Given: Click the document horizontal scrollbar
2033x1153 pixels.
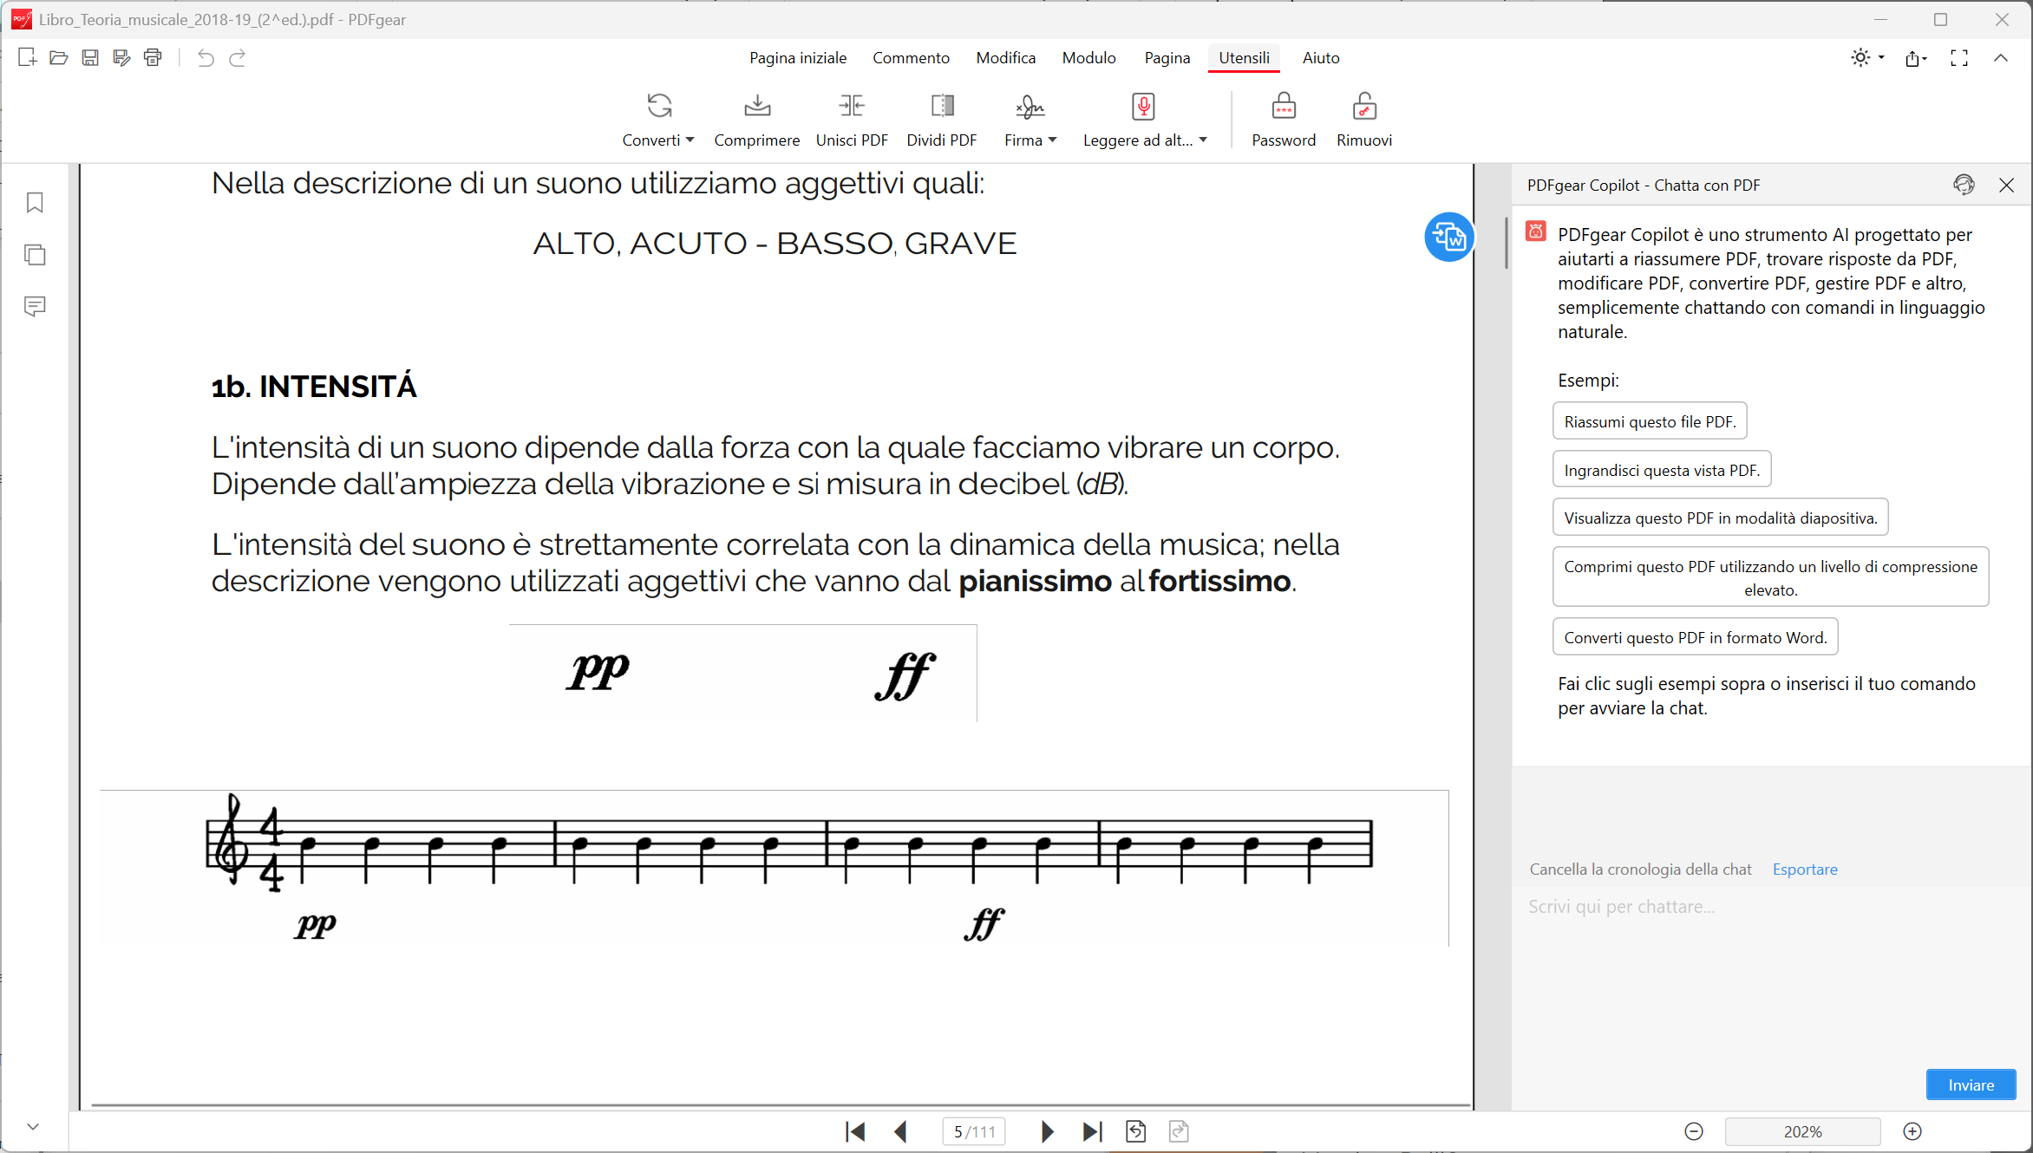Looking at the screenshot, I should coord(781,1105).
